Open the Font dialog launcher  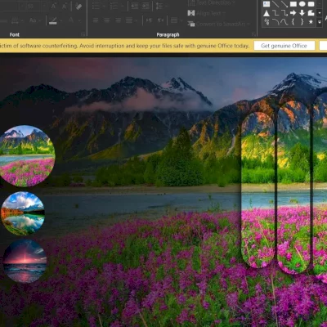coord(83,34)
